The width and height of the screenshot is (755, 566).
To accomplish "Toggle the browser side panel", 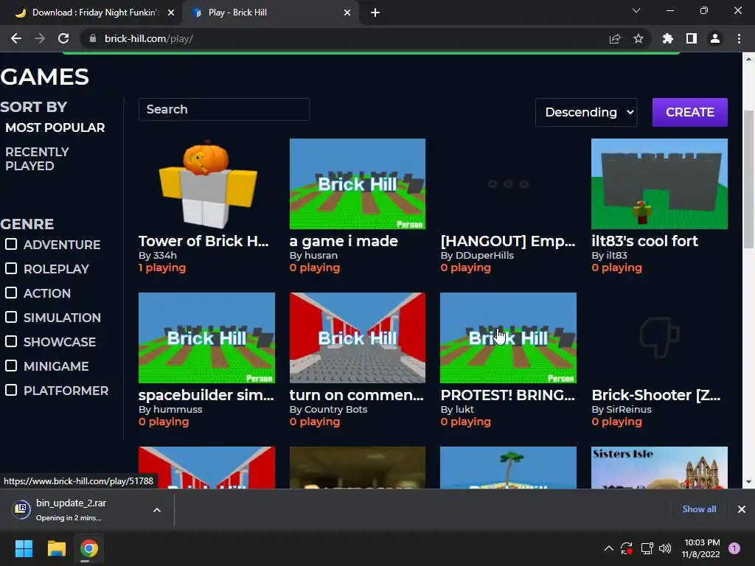I will click(x=692, y=38).
